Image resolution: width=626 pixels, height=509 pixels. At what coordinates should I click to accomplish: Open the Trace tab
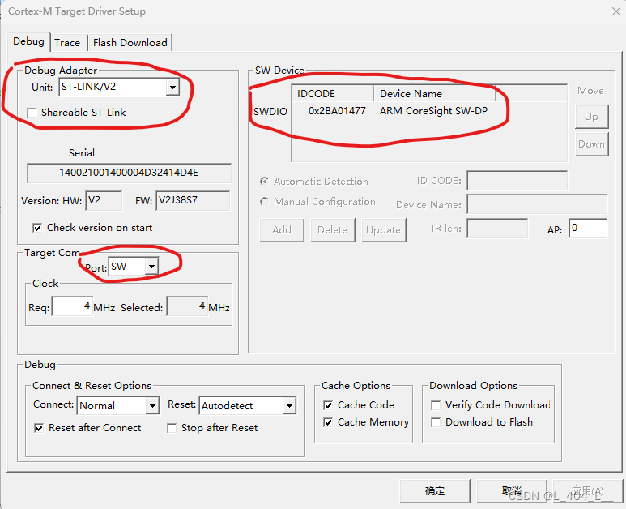pos(67,43)
